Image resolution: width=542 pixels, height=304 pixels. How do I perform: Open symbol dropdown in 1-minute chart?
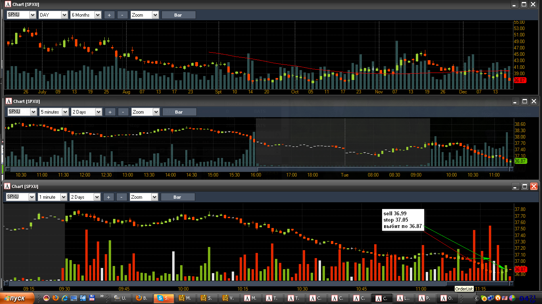(32, 197)
